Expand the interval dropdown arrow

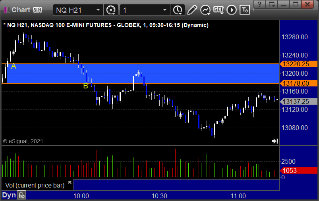[165, 10]
